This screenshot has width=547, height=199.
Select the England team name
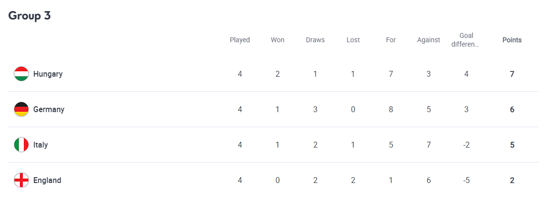pyautogui.click(x=47, y=181)
